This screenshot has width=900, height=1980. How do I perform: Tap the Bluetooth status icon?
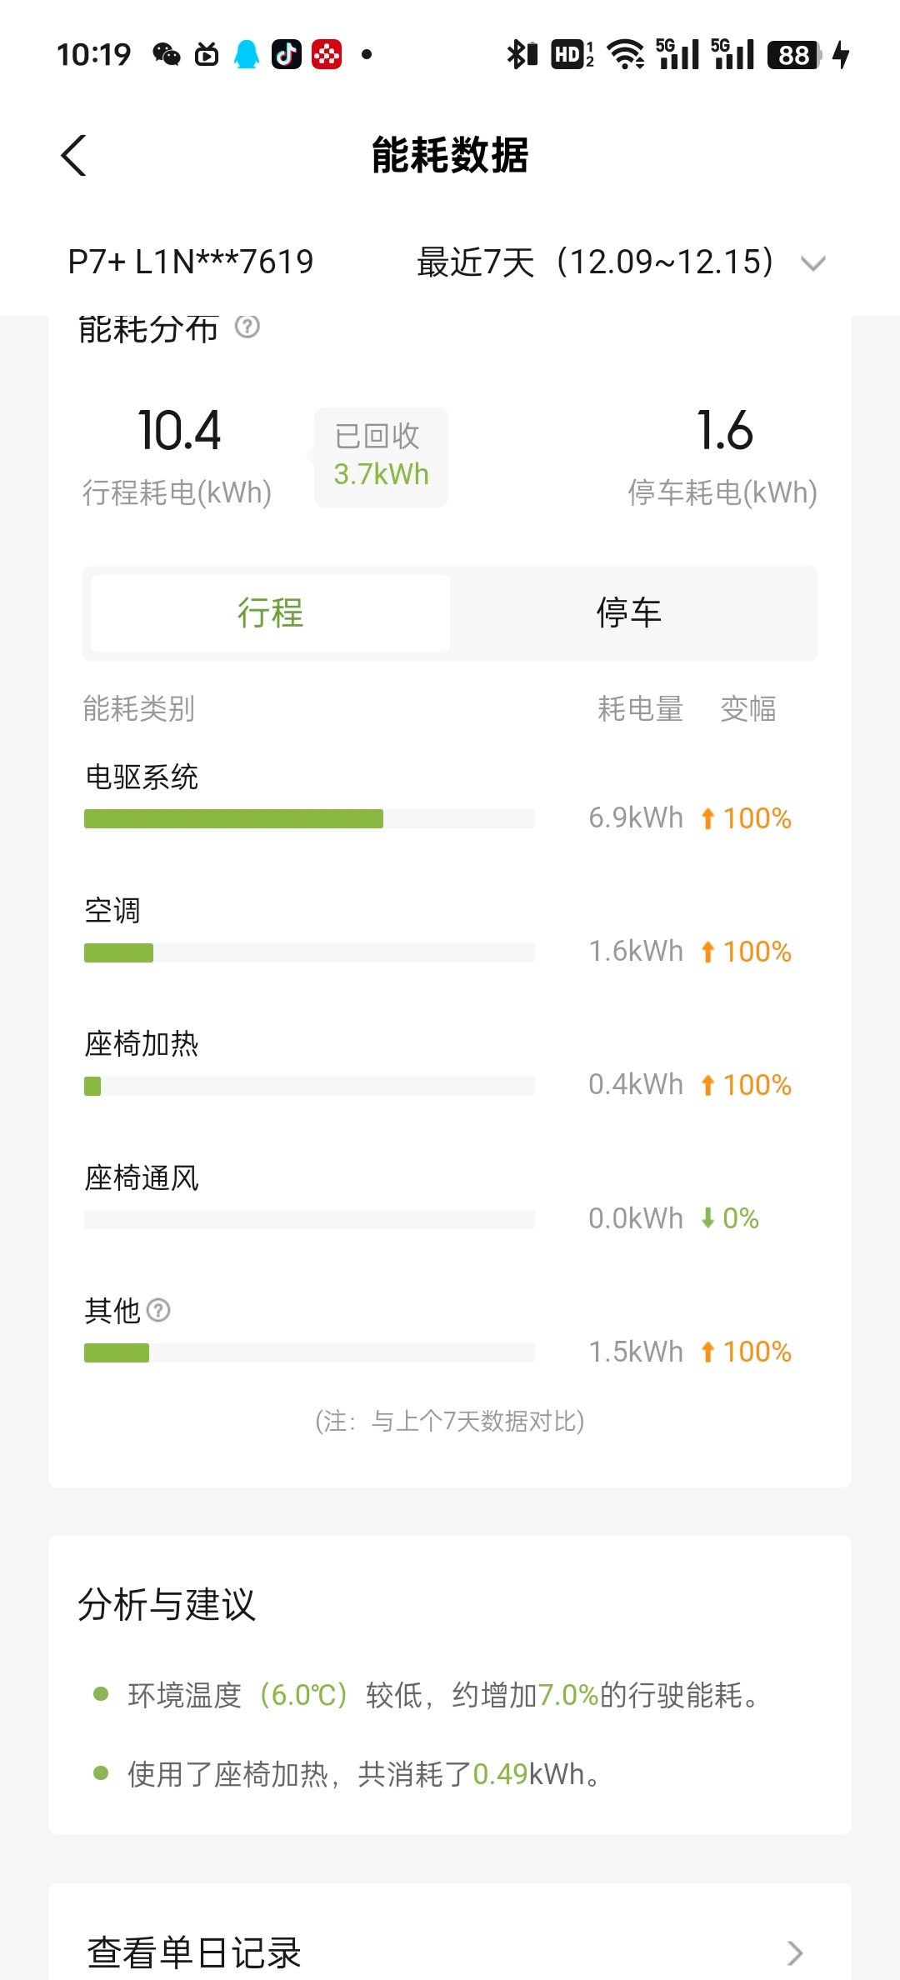pyautogui.click(x=522, y=55)
